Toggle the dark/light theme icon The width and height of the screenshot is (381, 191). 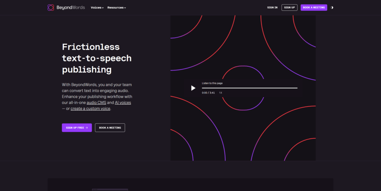(332, 7)
